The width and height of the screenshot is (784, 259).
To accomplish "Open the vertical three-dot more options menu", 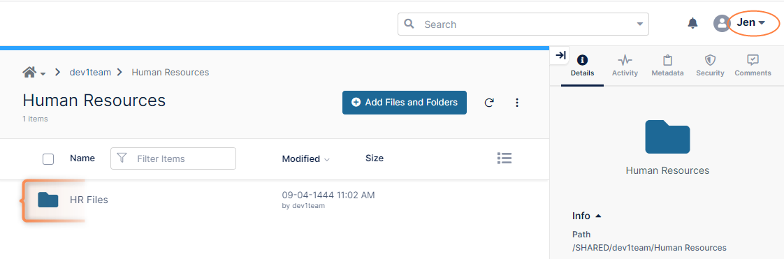I will pos(517,103).
